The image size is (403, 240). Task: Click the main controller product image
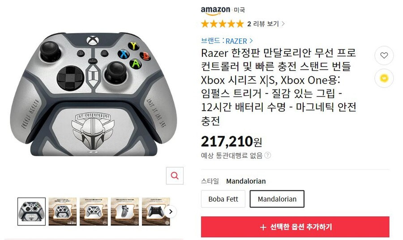click(x=93, y=94)
